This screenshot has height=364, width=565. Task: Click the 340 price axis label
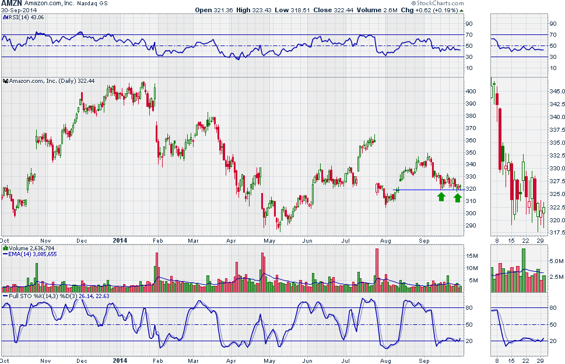[x=471, y=164]
